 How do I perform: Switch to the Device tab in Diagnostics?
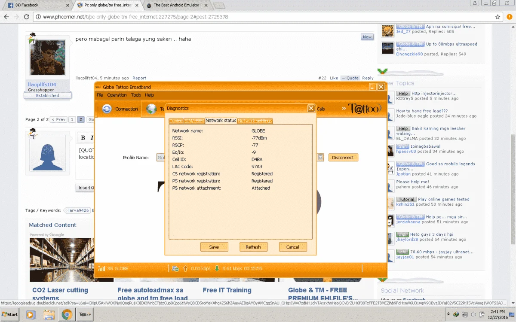click(x=176, y=121)
